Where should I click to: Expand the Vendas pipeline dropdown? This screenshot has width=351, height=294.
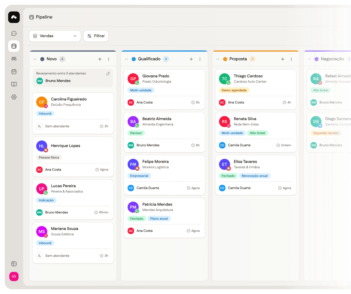pyautogui.click(x=55, y=36)
